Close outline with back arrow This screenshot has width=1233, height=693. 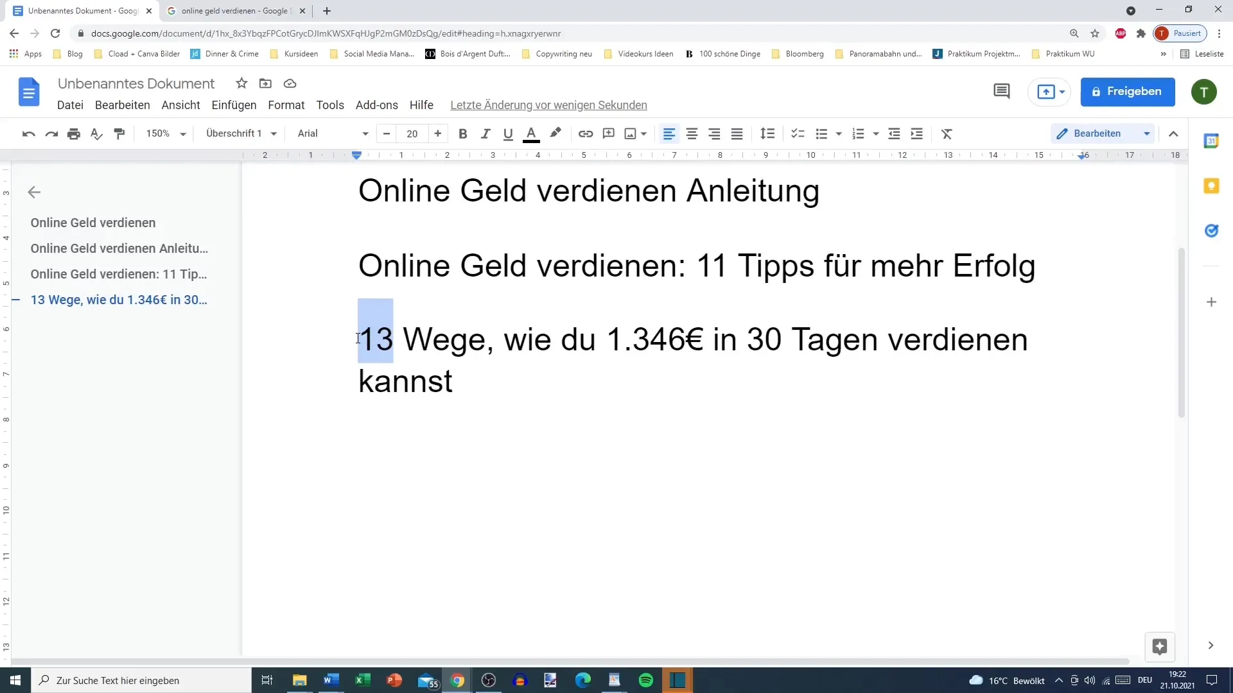click(x=34, y=192)
